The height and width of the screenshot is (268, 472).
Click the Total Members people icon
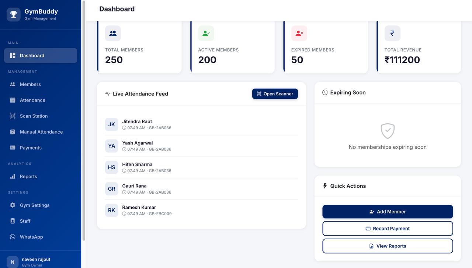113,33
